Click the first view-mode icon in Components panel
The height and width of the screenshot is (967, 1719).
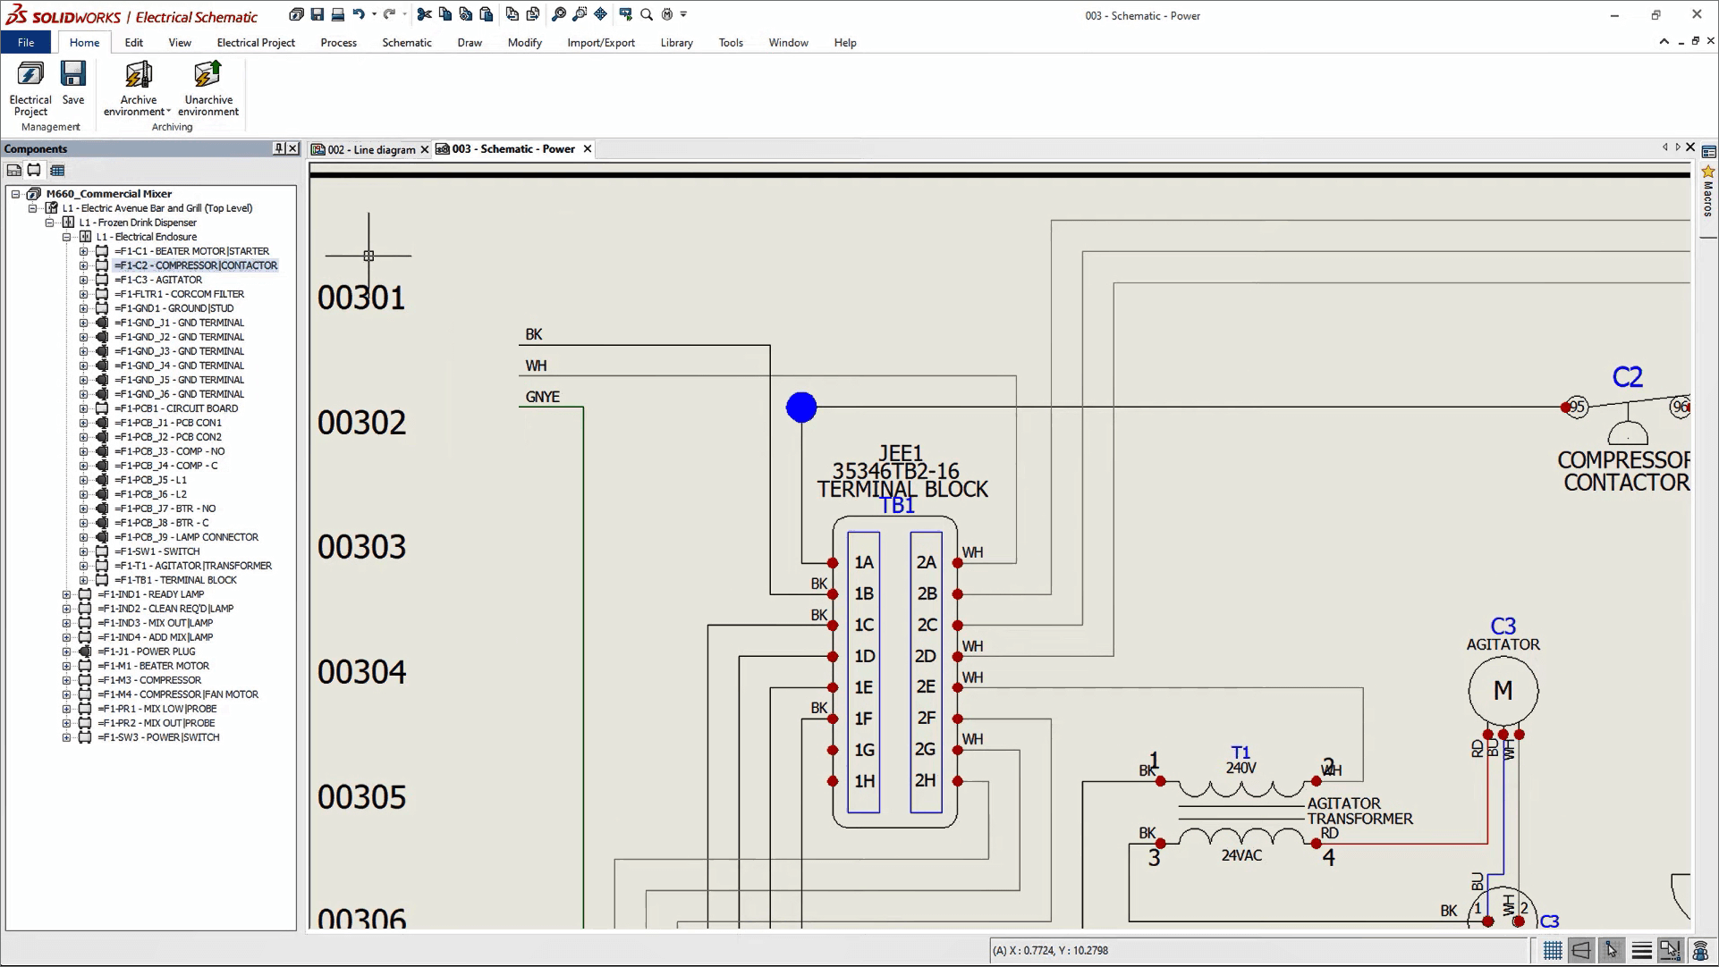(x=13, y=170)
